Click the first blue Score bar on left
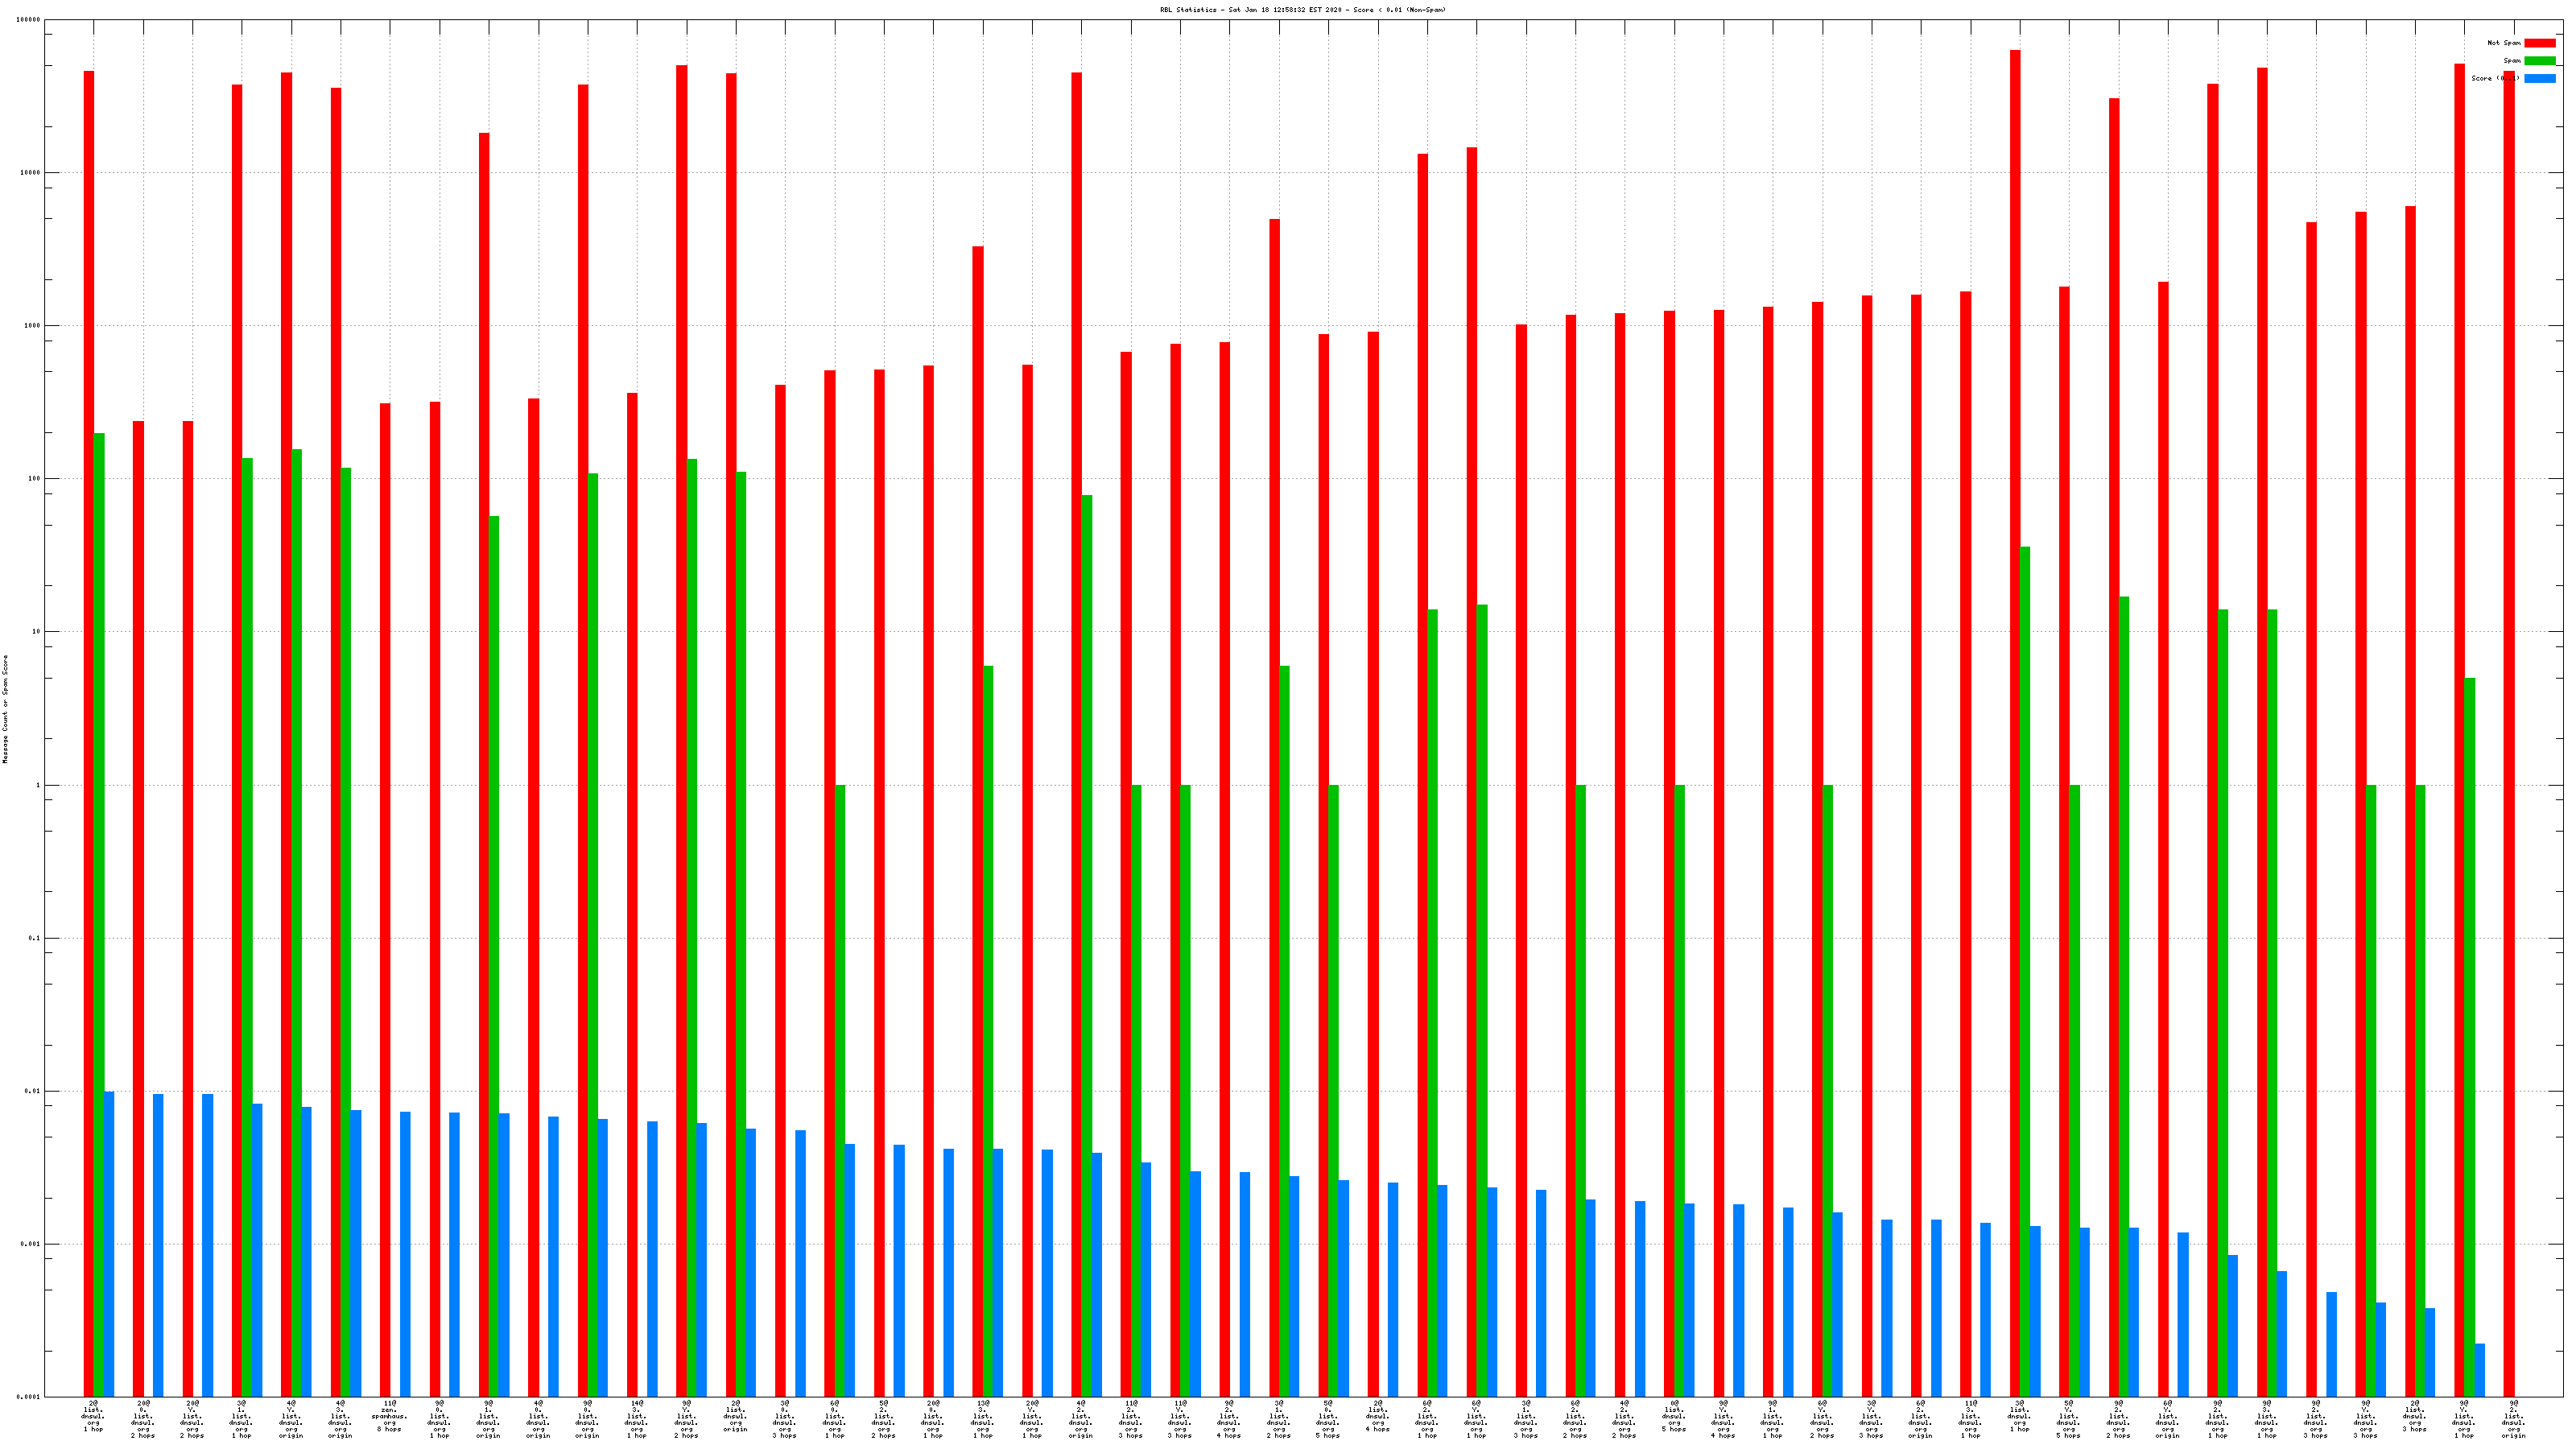The image size is (2576, 1449). tap(109, 1244)
